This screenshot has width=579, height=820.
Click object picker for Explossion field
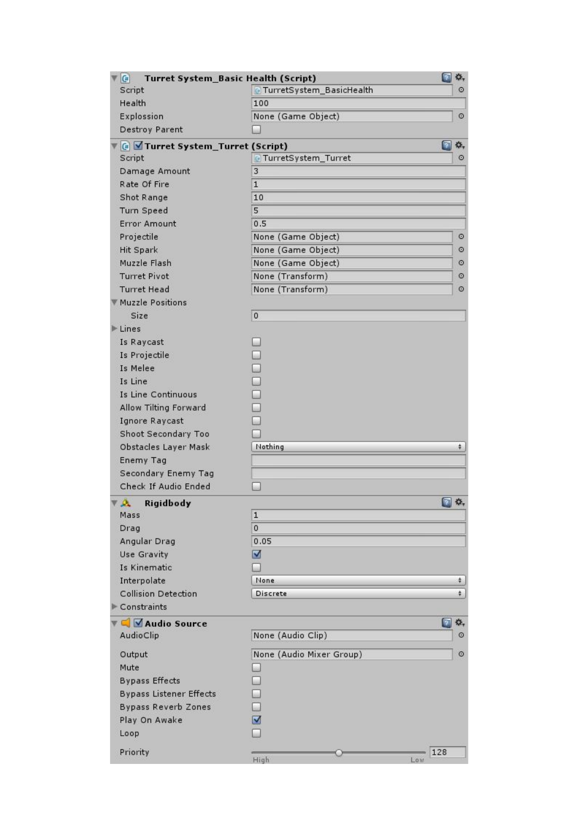pyautogui.click(x=461, y=116)
